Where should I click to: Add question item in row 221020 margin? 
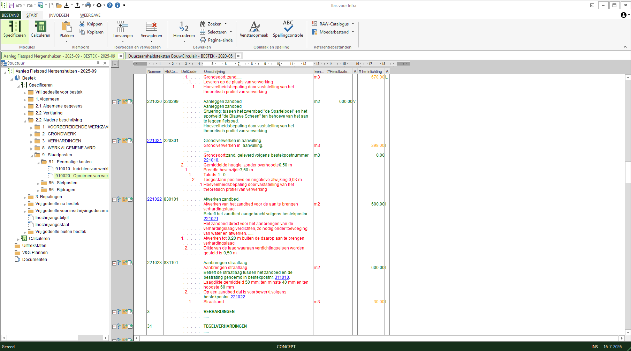tap(119, 102)
